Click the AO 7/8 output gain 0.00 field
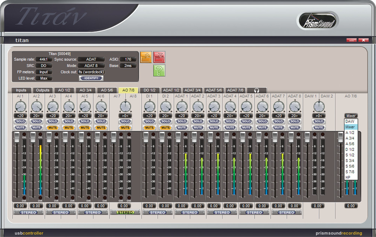 coord(351,206)
